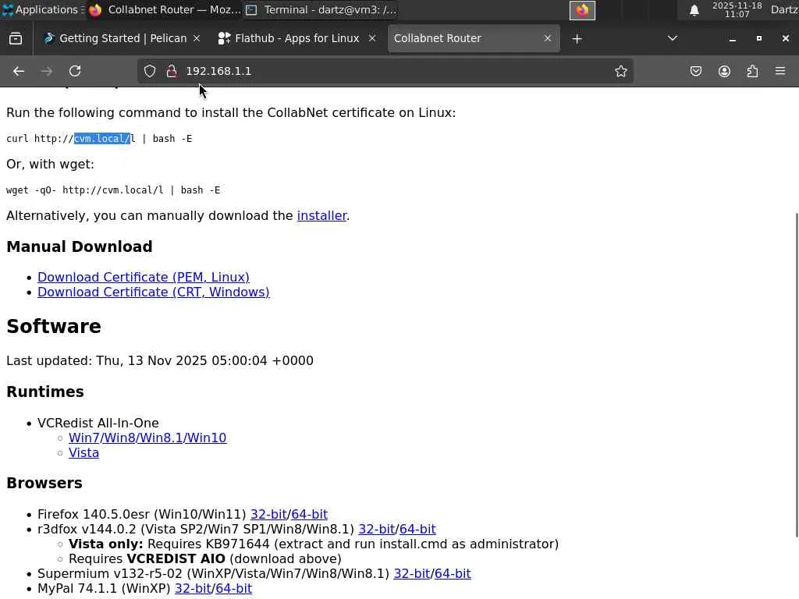The height and width of the screenshot is (599, 799).
Task: Download r3dfox v144.0.2 32-bit
Action: tap(377, 529)
